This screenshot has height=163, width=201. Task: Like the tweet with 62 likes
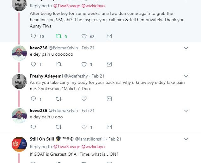pos(84,36)
